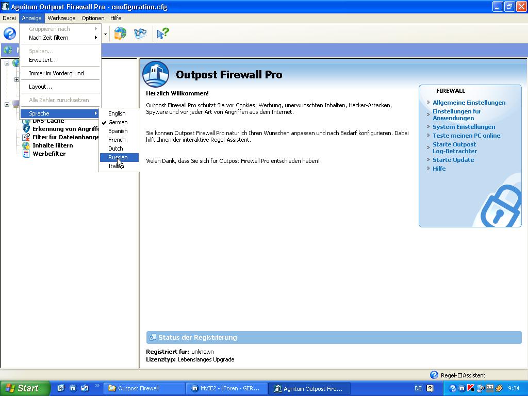Toggle Immer im Vordergrund
The height and width of the screenshot is (396, 528).
(x=60, y=73)
